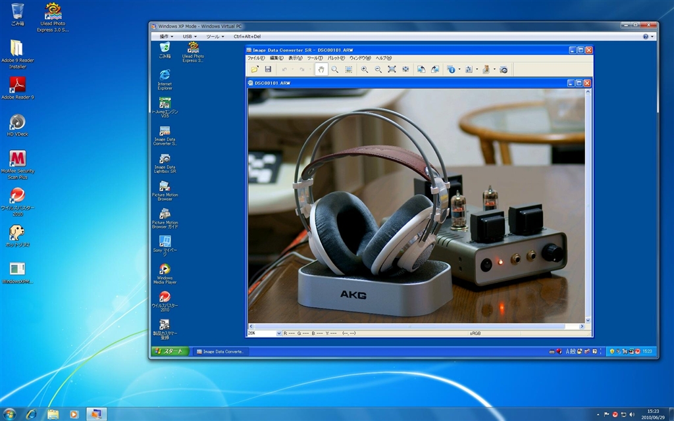This screenshot has height=421, width=674.
Task: Click the image vertical scrollbar up arrow
Action: [x=588, y=91]
